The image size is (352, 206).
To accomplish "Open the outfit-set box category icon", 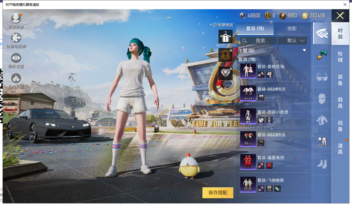I will click(322, 33).
